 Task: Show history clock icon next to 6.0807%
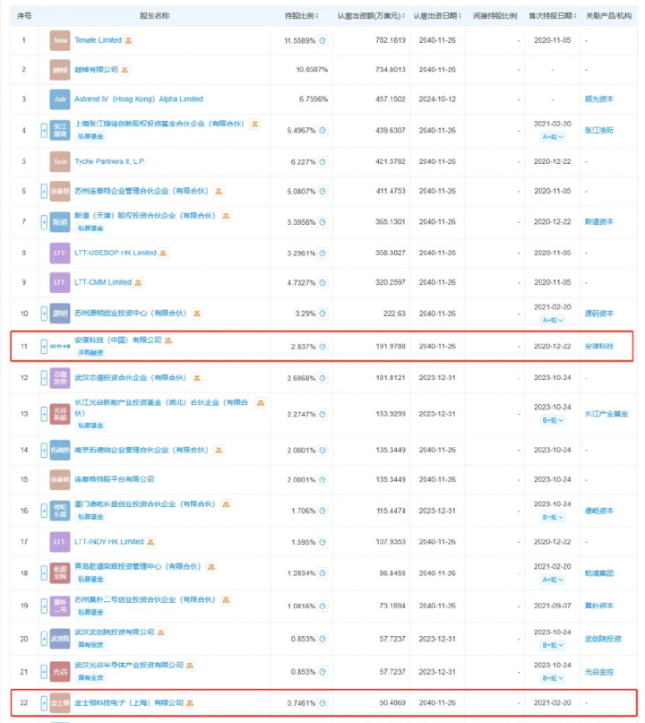[322, 192]
